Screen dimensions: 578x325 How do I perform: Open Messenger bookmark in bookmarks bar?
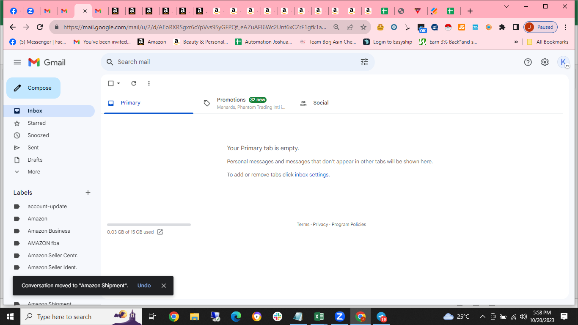38,42
